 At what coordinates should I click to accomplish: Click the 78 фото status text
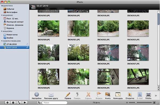pyautogui.click(x=96, y=103)
